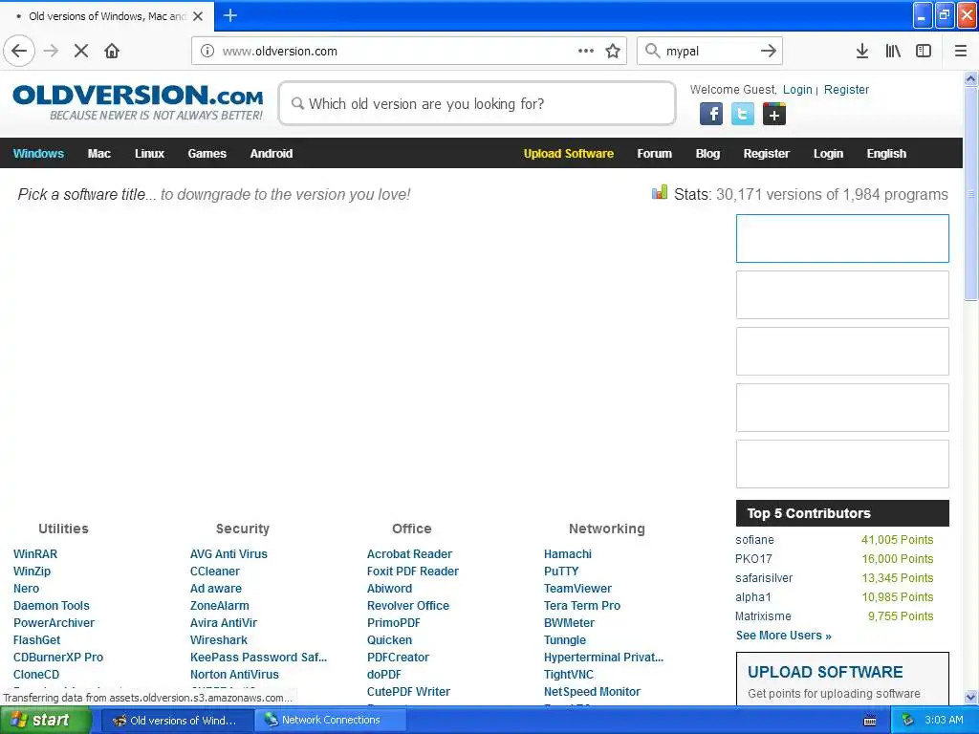Focus the old version search field
The image size is (979, 734).
coord(477,103)
